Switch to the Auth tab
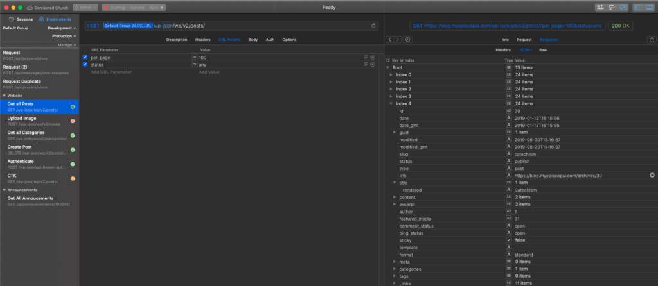 point(271,40)
